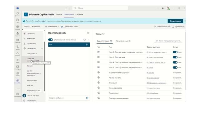200x113 pixels.
Task: Open dropdown arrow next to Новая тема
Action: coord(58,26)
